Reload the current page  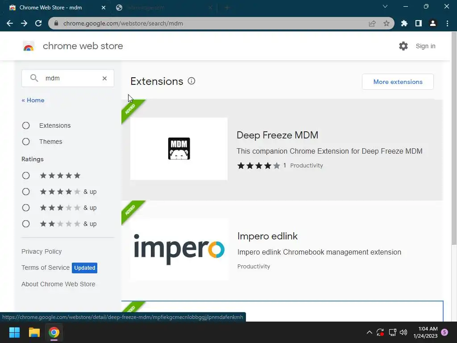38,23
